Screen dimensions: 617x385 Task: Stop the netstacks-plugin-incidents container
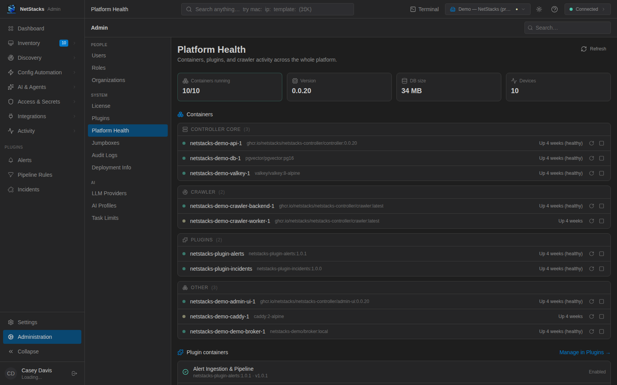pyautogui.click(x=602, y=269)
